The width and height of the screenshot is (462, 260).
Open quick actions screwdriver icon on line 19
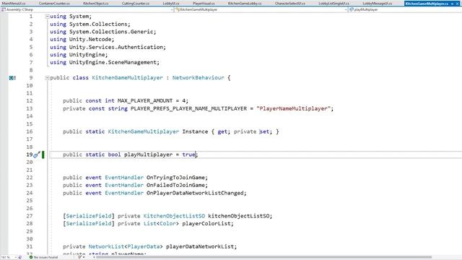click(x=37, y=155)
